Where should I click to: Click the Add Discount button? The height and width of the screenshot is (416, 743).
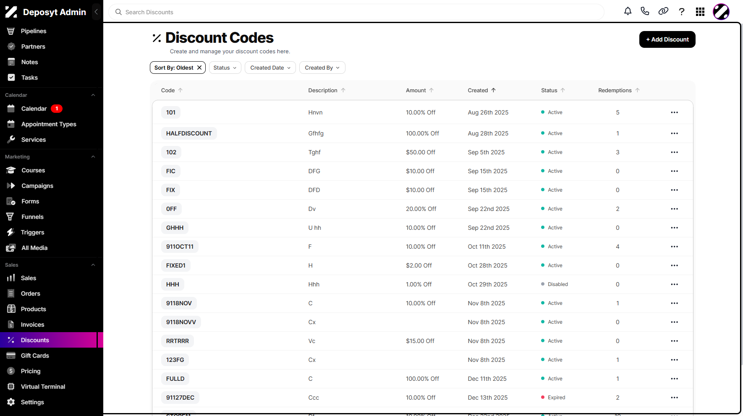click(x=667, y=39)
